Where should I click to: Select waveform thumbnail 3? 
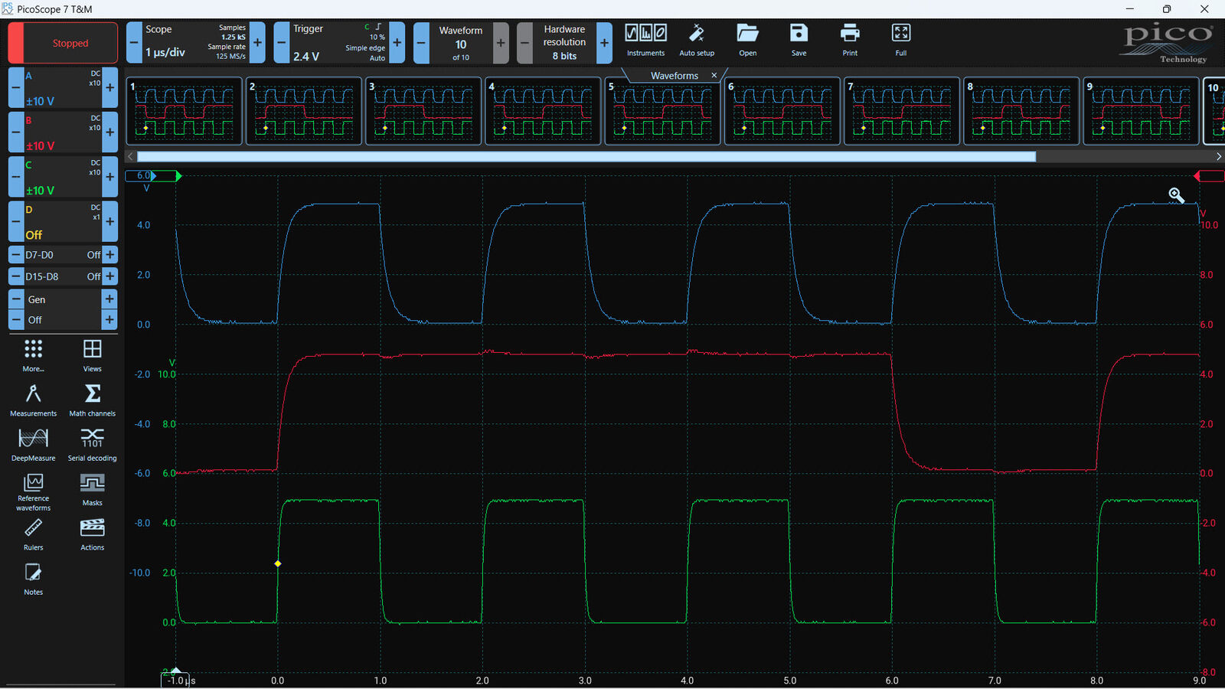click(423, 111)
